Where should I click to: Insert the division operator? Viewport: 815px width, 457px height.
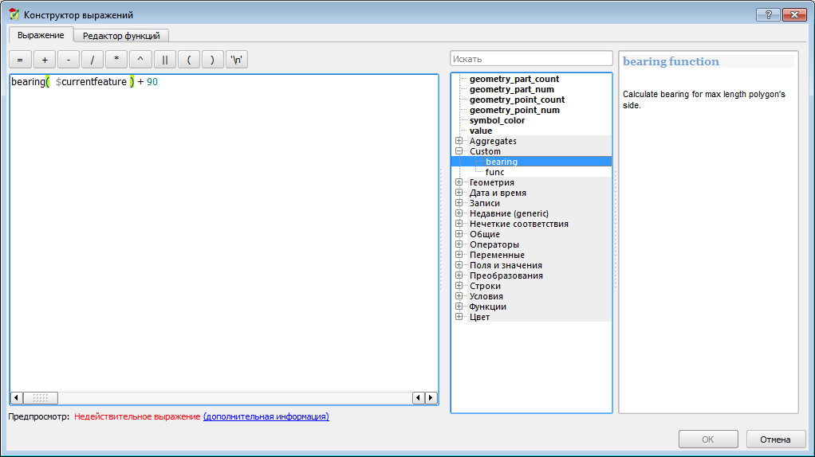(93, 60)
